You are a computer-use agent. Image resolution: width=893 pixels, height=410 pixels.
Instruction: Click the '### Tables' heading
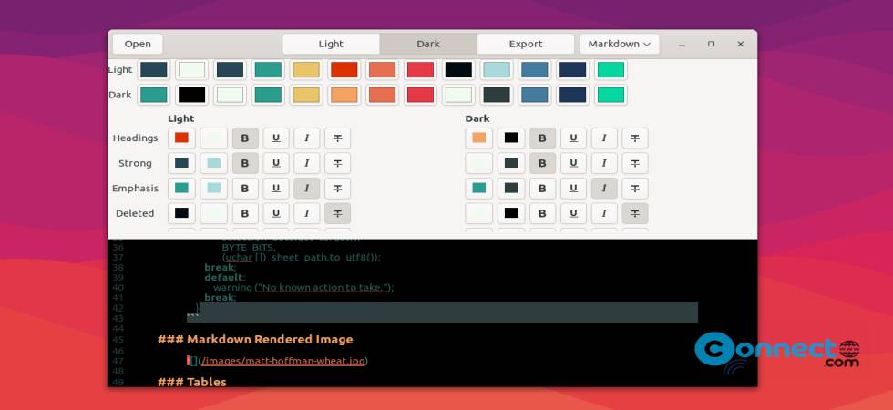192,381
